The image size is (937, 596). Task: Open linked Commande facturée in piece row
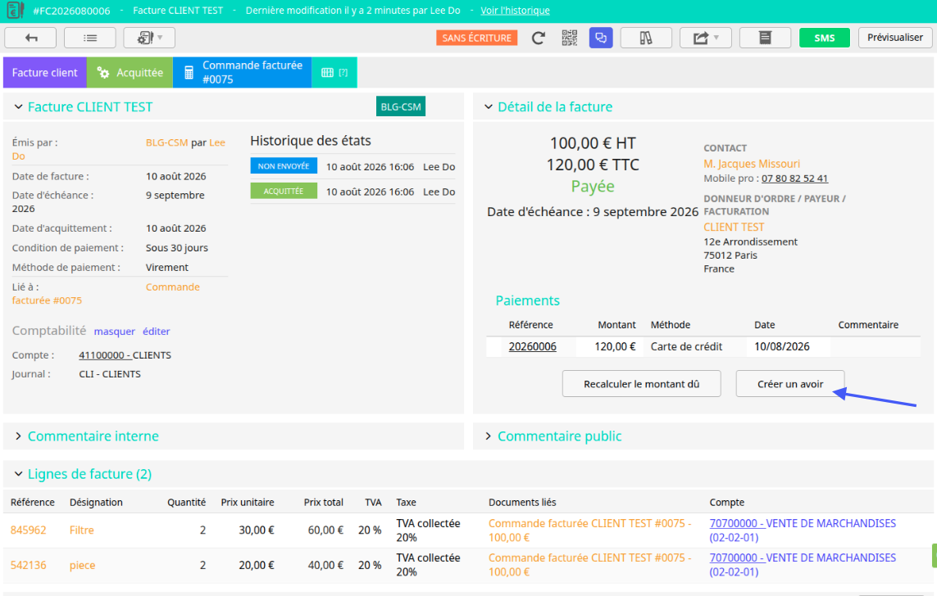tap(589, 565)
